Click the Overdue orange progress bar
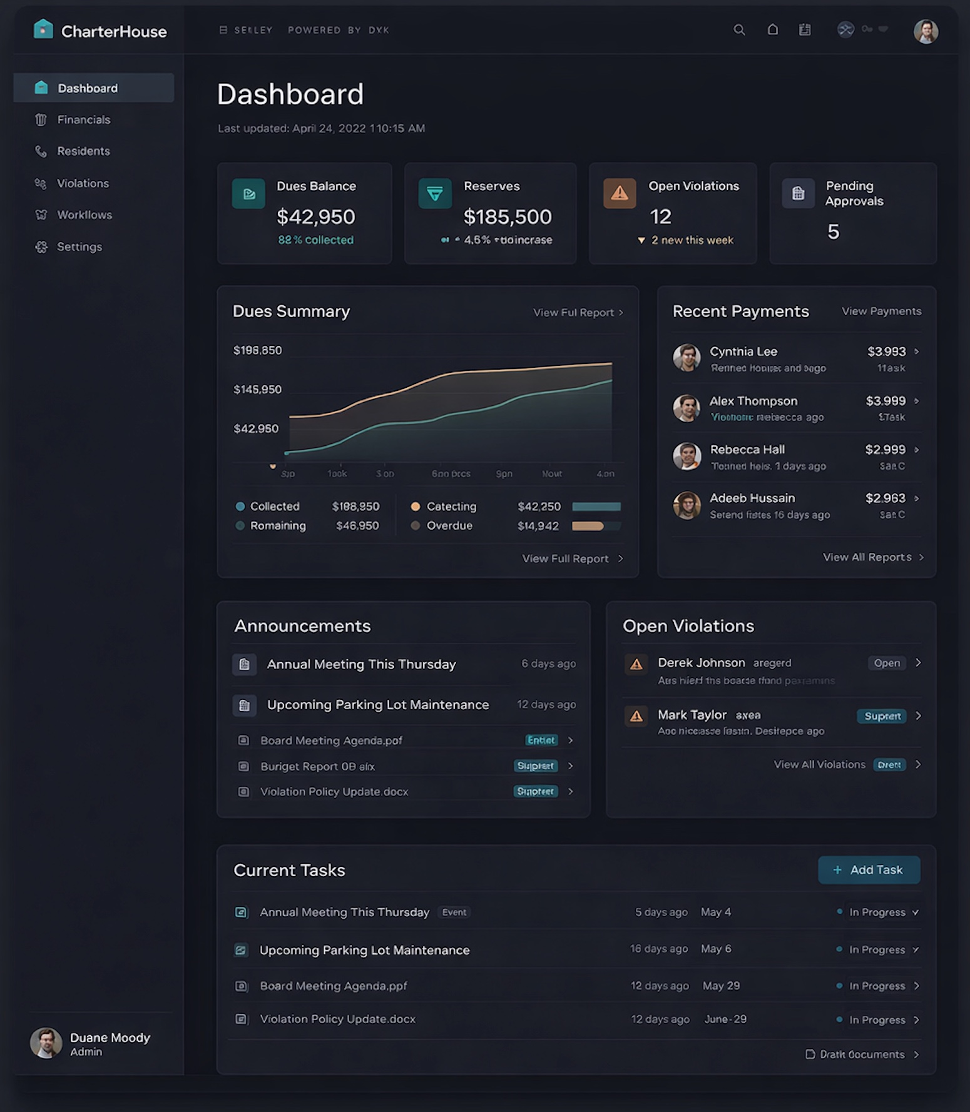This screenshot has height=1112, width=970. [x=588, y=526]
